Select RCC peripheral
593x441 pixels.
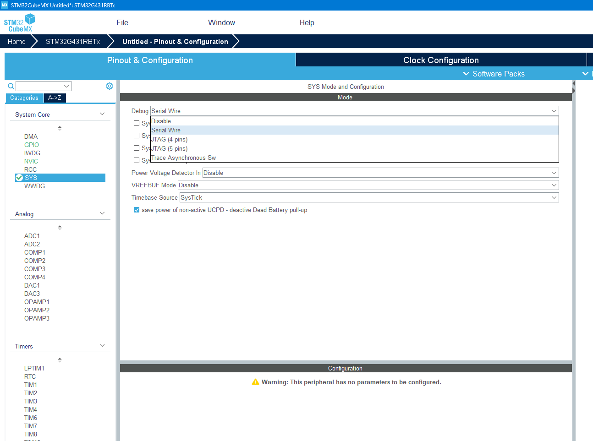pyautogui.click(x=30, y=169)
